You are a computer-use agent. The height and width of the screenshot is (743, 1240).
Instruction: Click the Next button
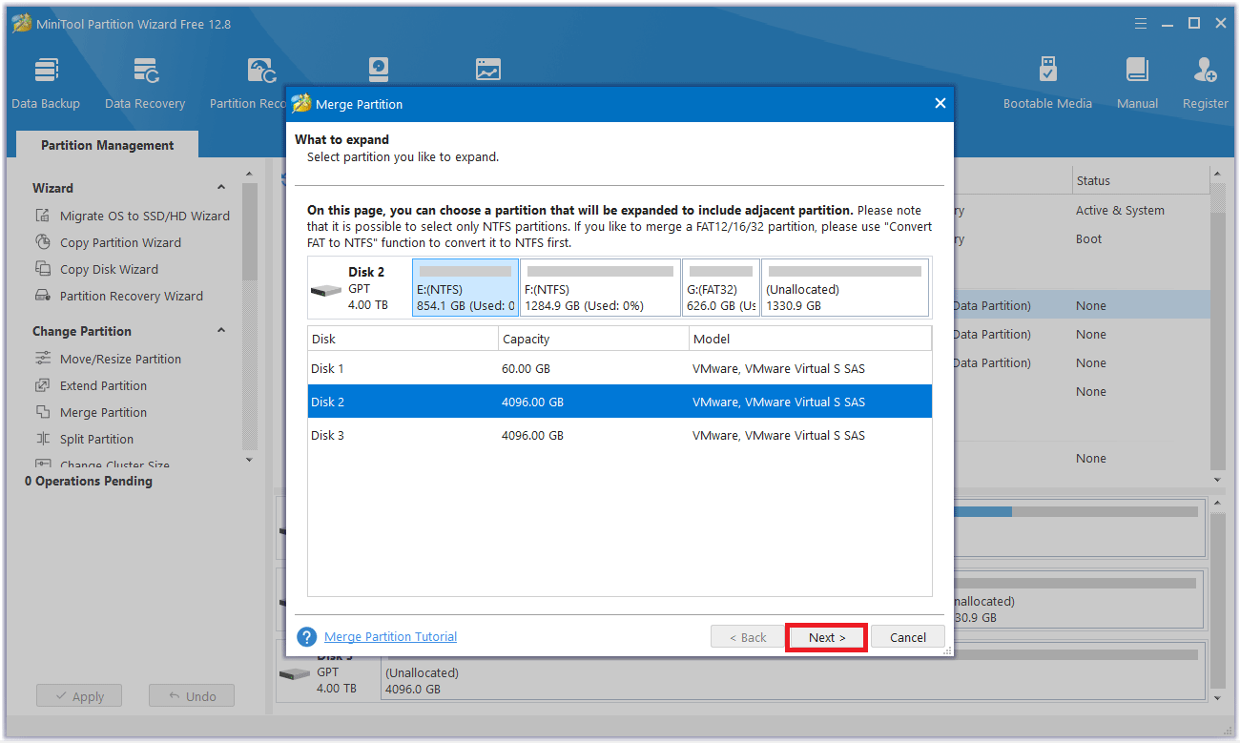pyautogui.click(x=827, y=637)
